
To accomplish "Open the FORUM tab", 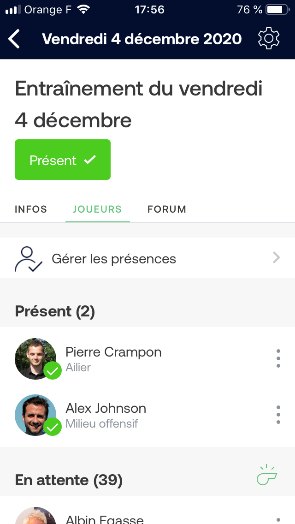I will pyautogui.click(x=167, y=209).
